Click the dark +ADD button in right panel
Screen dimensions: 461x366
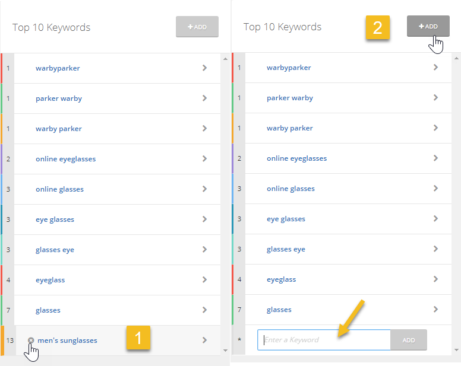428,26
